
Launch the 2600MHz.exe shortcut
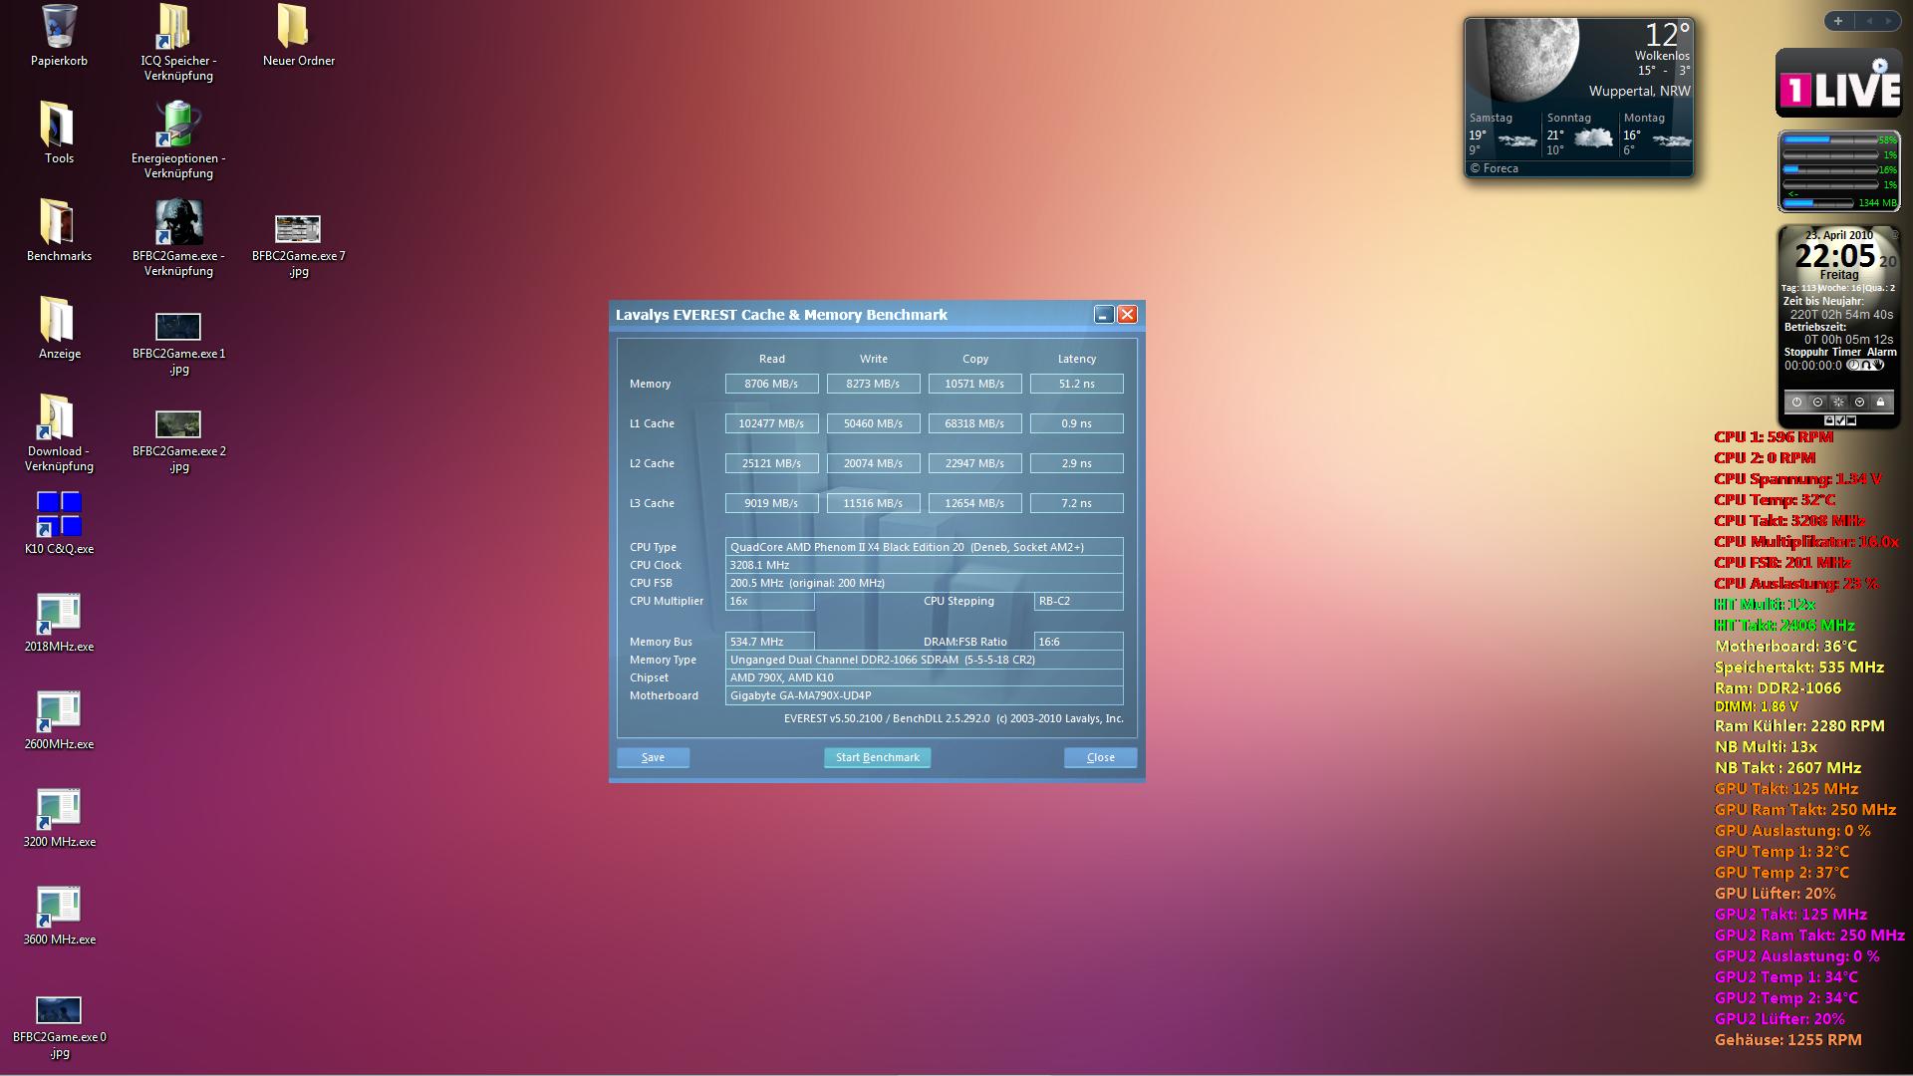coord(59,710)
